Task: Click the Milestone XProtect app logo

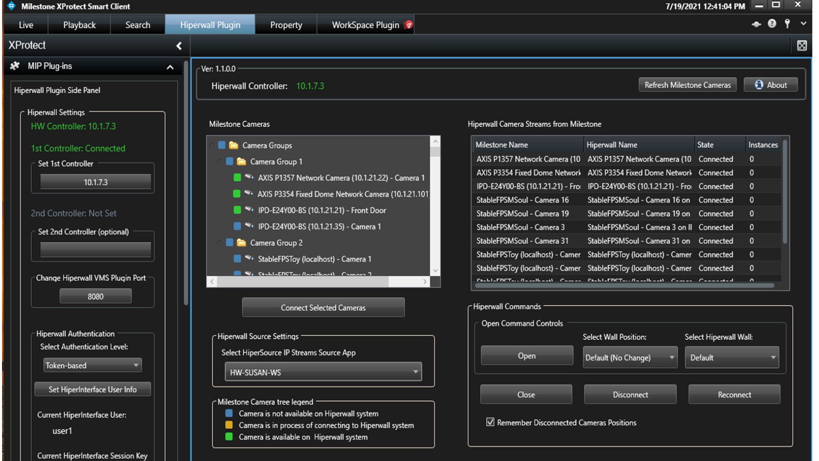Action: pos(11,6)
